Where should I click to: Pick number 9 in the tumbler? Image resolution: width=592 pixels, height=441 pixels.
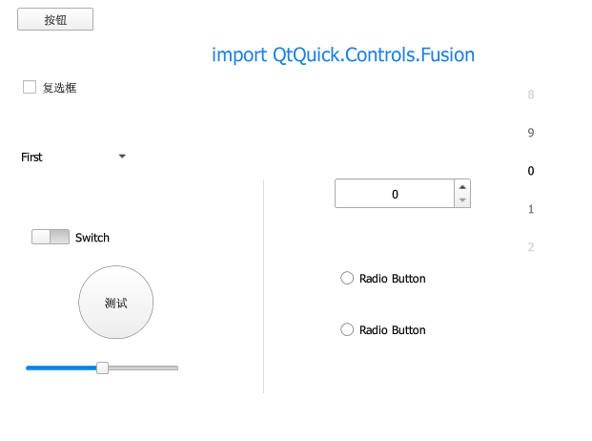pyautogui.click(x=531, y=133)
